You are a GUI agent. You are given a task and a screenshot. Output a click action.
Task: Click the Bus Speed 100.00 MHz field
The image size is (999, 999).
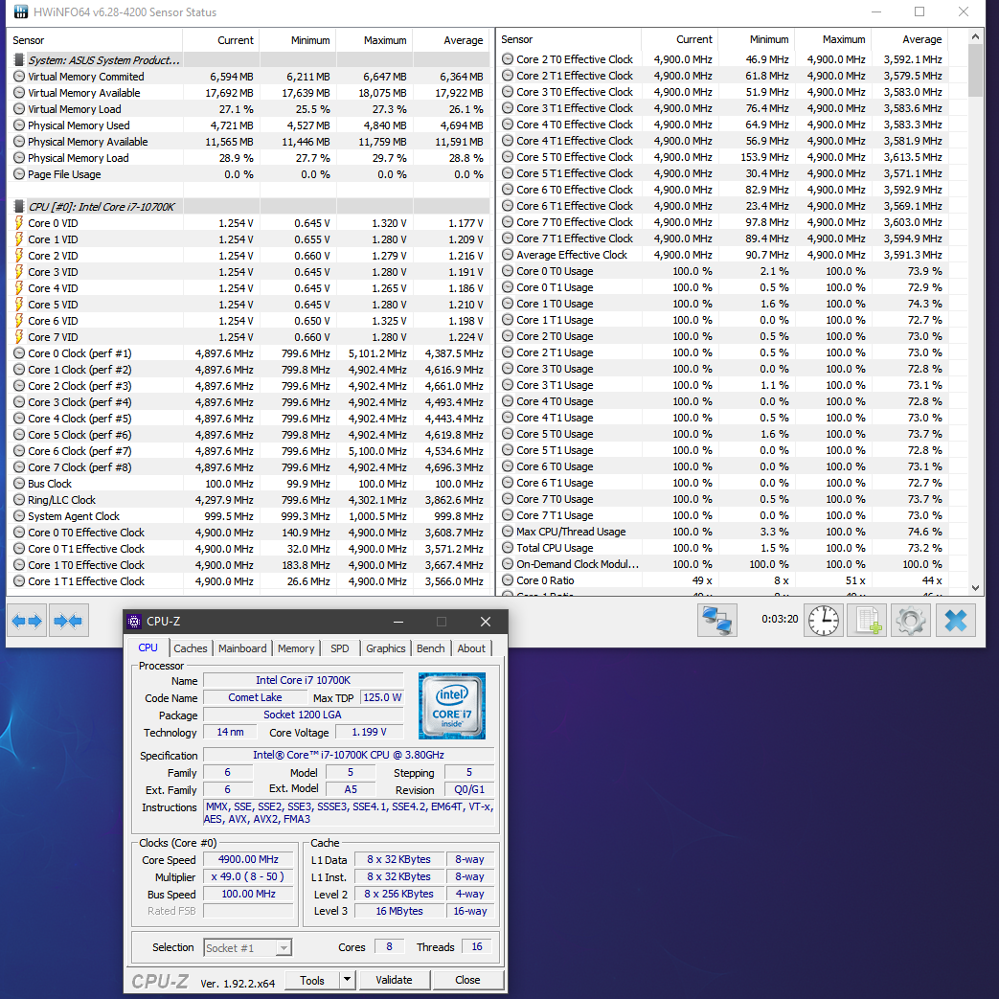(248, 894)
